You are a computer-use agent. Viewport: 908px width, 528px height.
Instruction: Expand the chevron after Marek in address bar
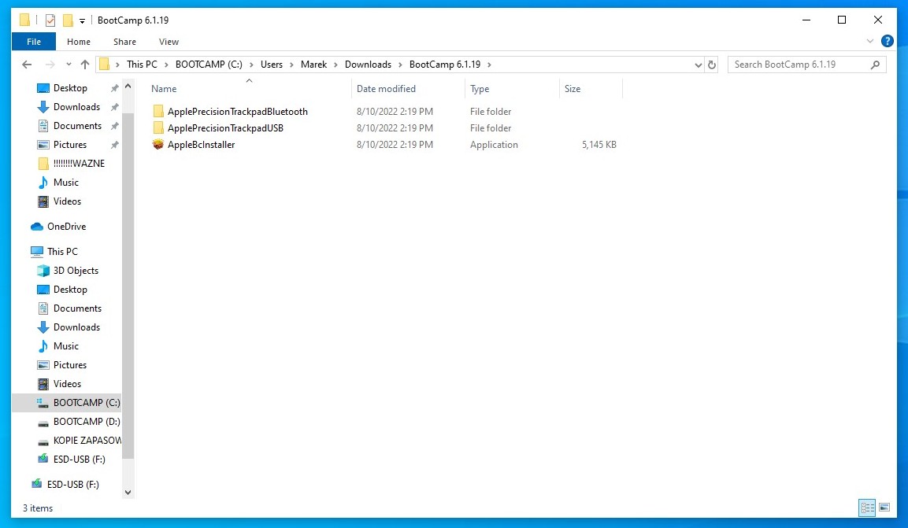[335, 65]
